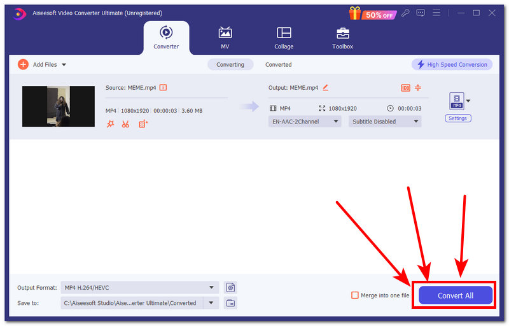The width and height of the screenshot is (509, 326).
Task: Click the Save to path field
Action: click(x=132, y=303)
